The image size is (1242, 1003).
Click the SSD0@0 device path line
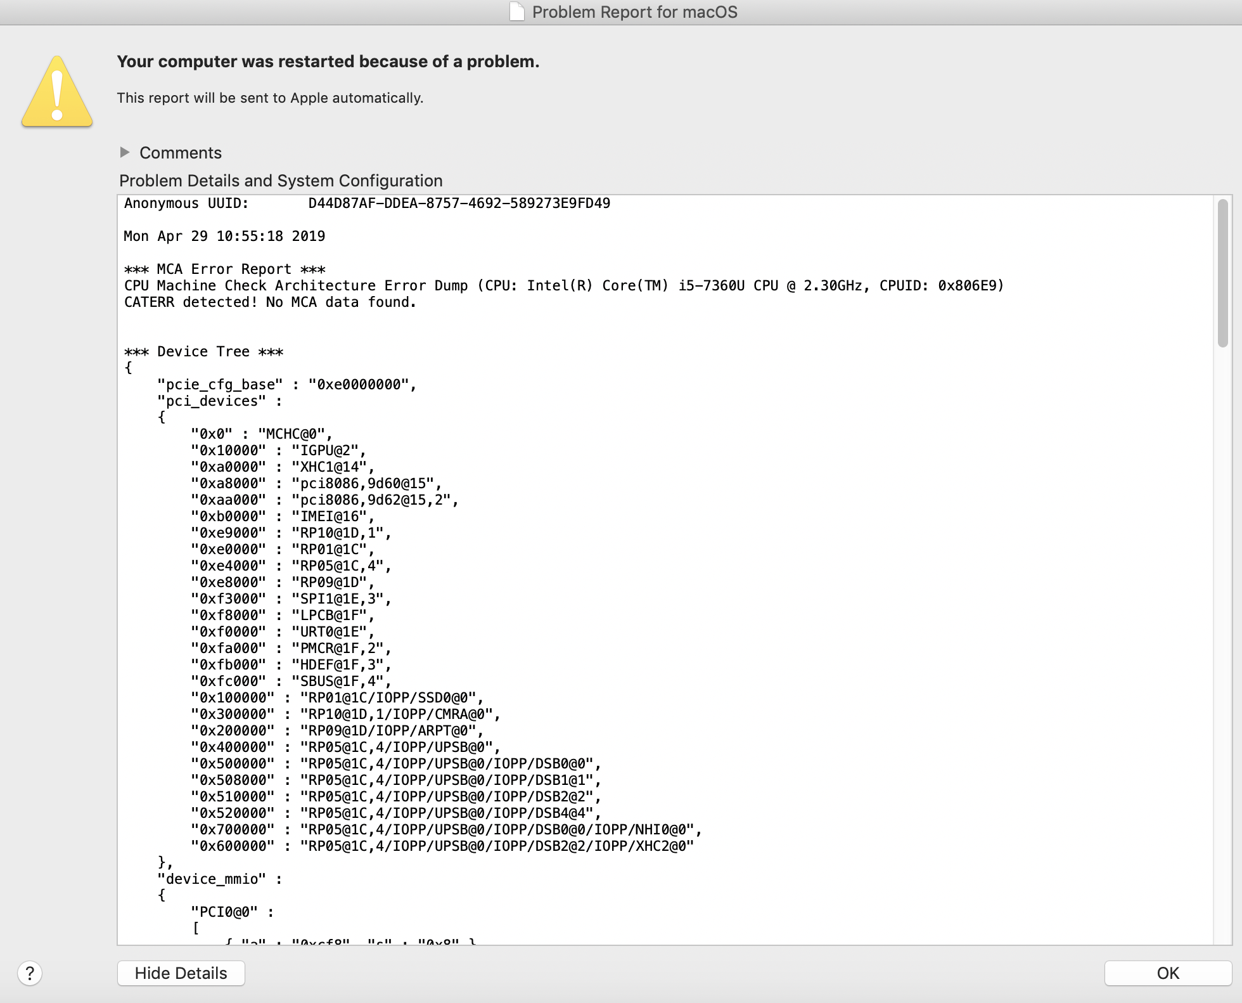pos(337,698)
